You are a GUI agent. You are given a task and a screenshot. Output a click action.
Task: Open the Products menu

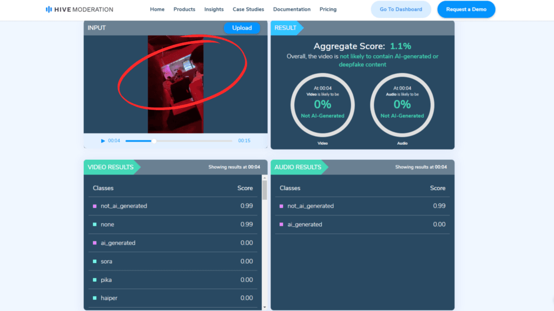[184, 9]
